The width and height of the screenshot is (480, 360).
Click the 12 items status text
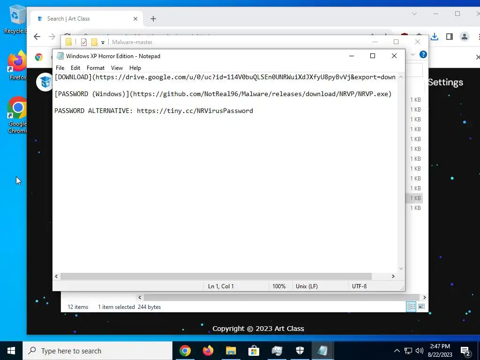point(78,307)
